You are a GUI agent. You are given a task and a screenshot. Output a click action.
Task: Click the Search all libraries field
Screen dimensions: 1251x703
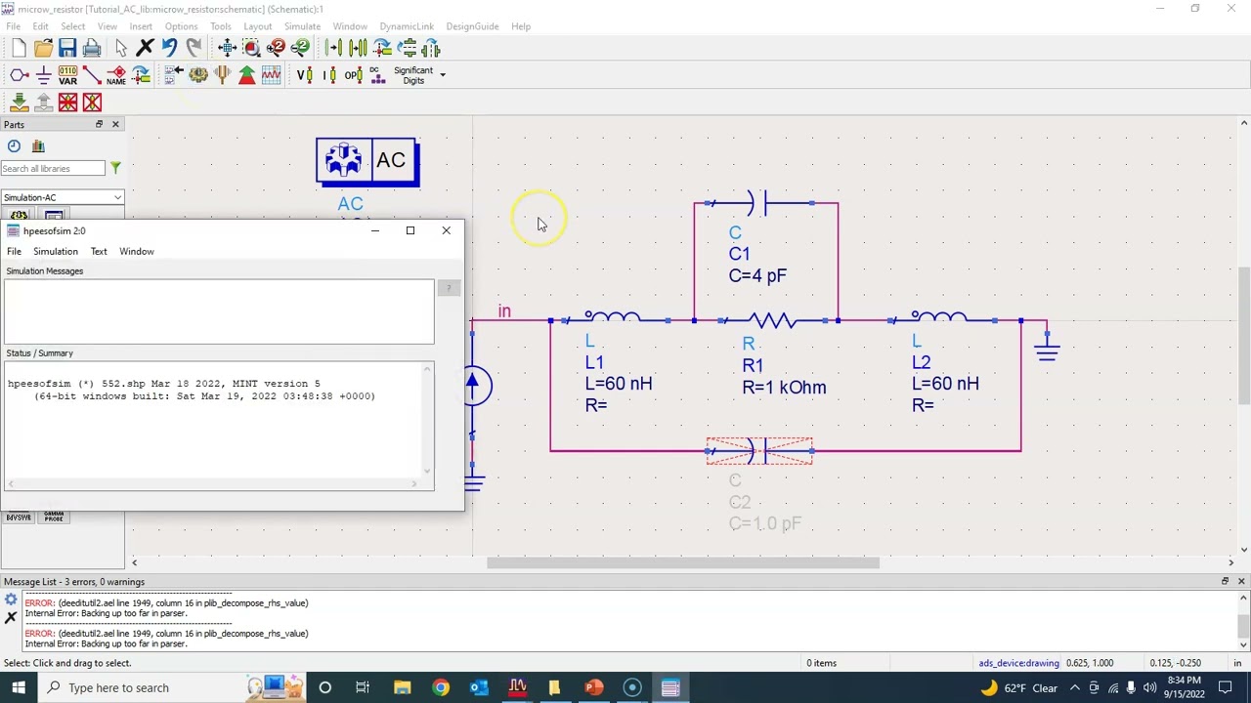click(x=53, y=169)
